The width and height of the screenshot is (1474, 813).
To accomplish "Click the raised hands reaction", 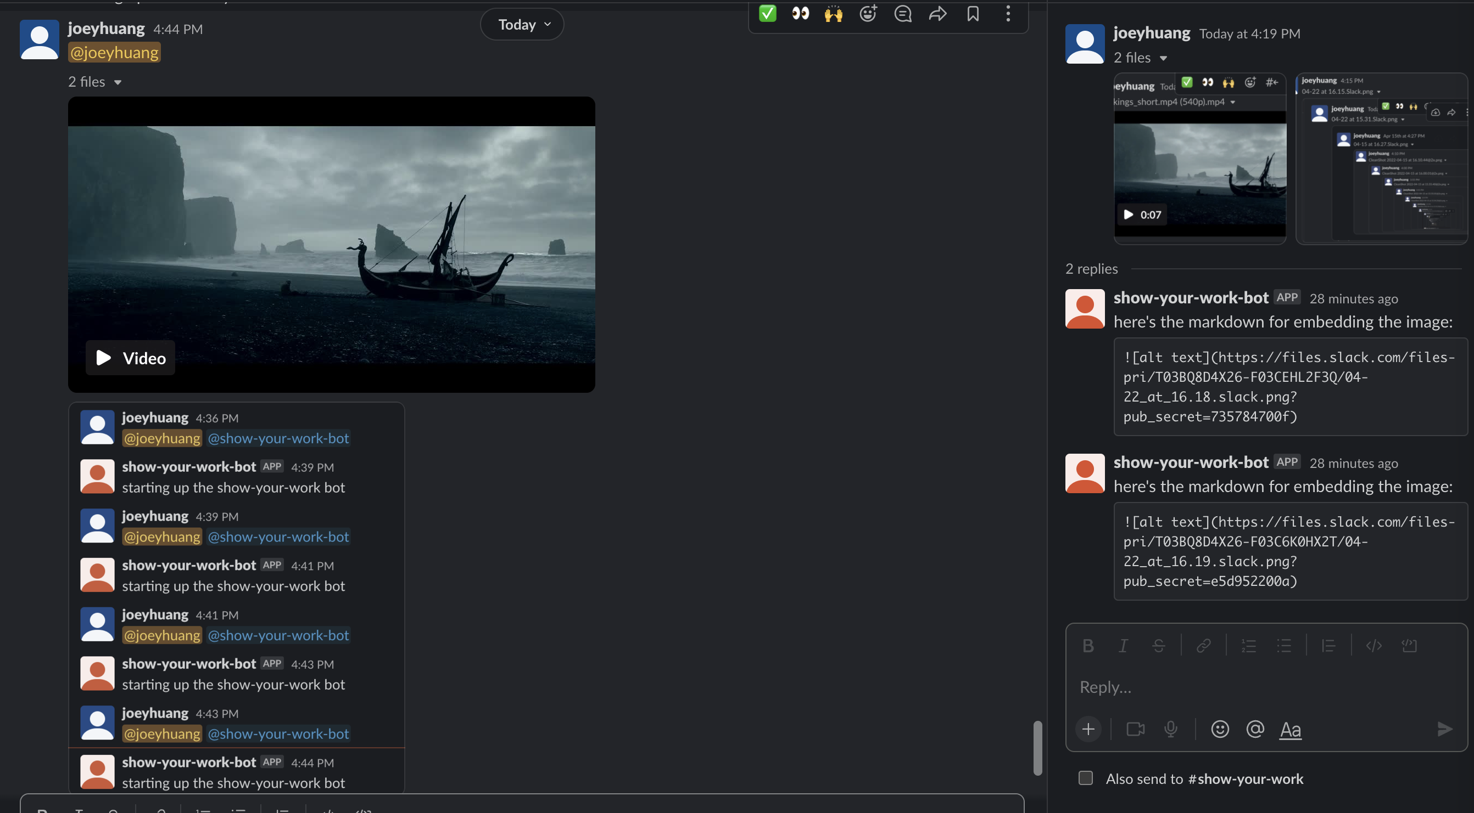I will (x=833, y=14).
